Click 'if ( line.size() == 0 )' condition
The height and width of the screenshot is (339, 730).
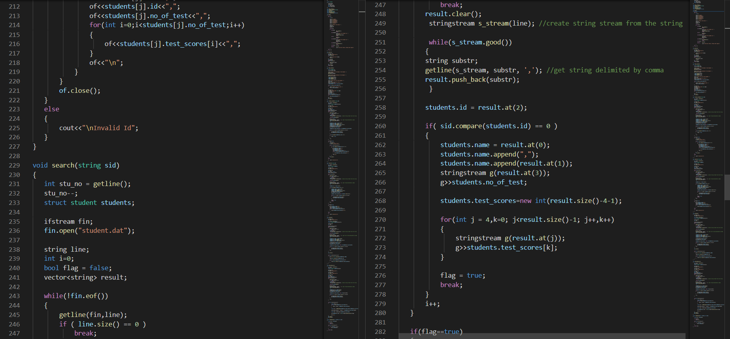[103, 324]
